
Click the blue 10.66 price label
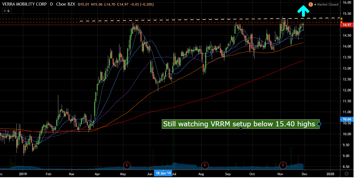(x=347, y=119)
